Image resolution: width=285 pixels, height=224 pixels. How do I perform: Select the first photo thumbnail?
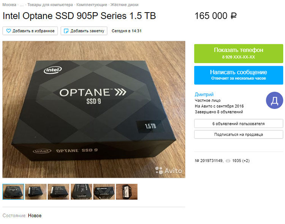pyautogui.click(x=13, y=192)
